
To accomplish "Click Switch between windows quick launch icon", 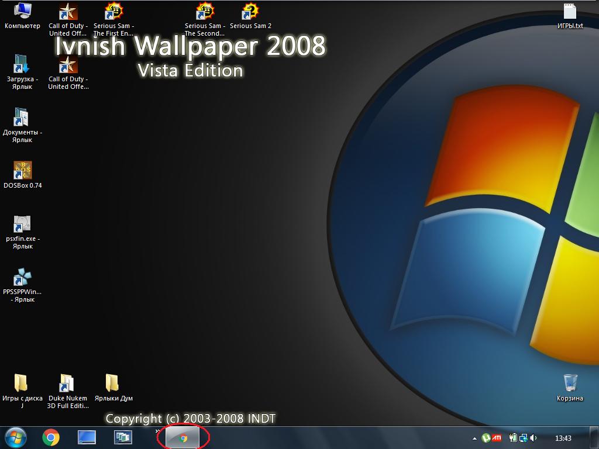I will coord(123,437).
